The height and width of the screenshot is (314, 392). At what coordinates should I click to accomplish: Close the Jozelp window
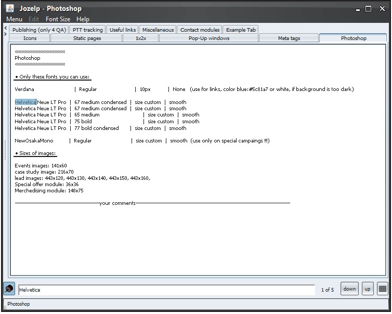[382, 9]
